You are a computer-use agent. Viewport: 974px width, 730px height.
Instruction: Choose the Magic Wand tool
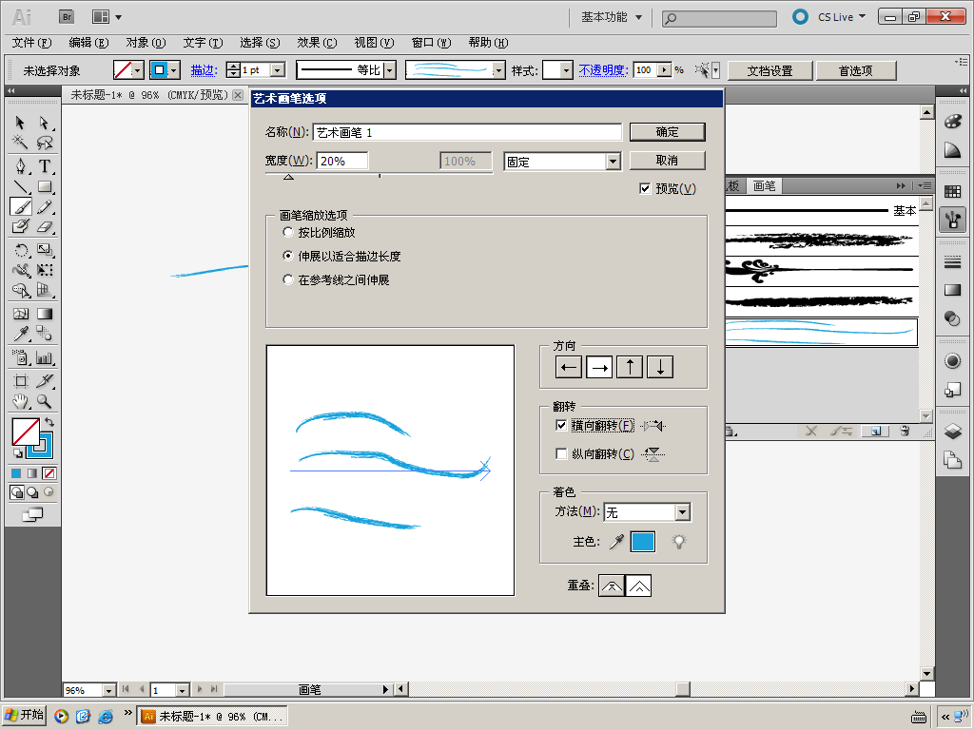pos(20,143)
